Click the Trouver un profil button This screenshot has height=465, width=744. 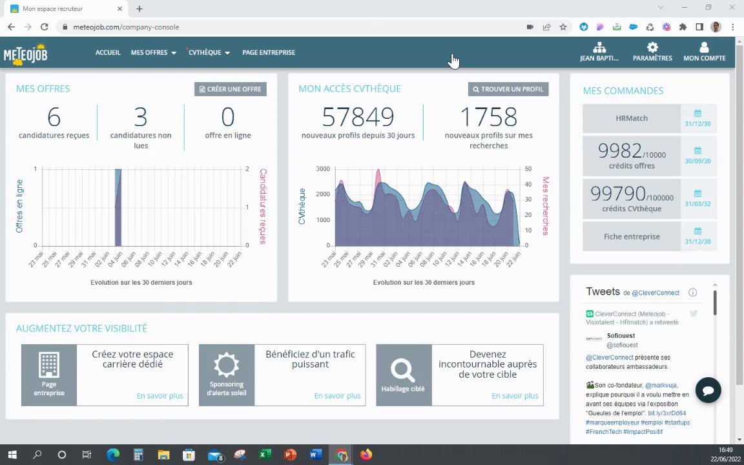(x=508, y=89)
